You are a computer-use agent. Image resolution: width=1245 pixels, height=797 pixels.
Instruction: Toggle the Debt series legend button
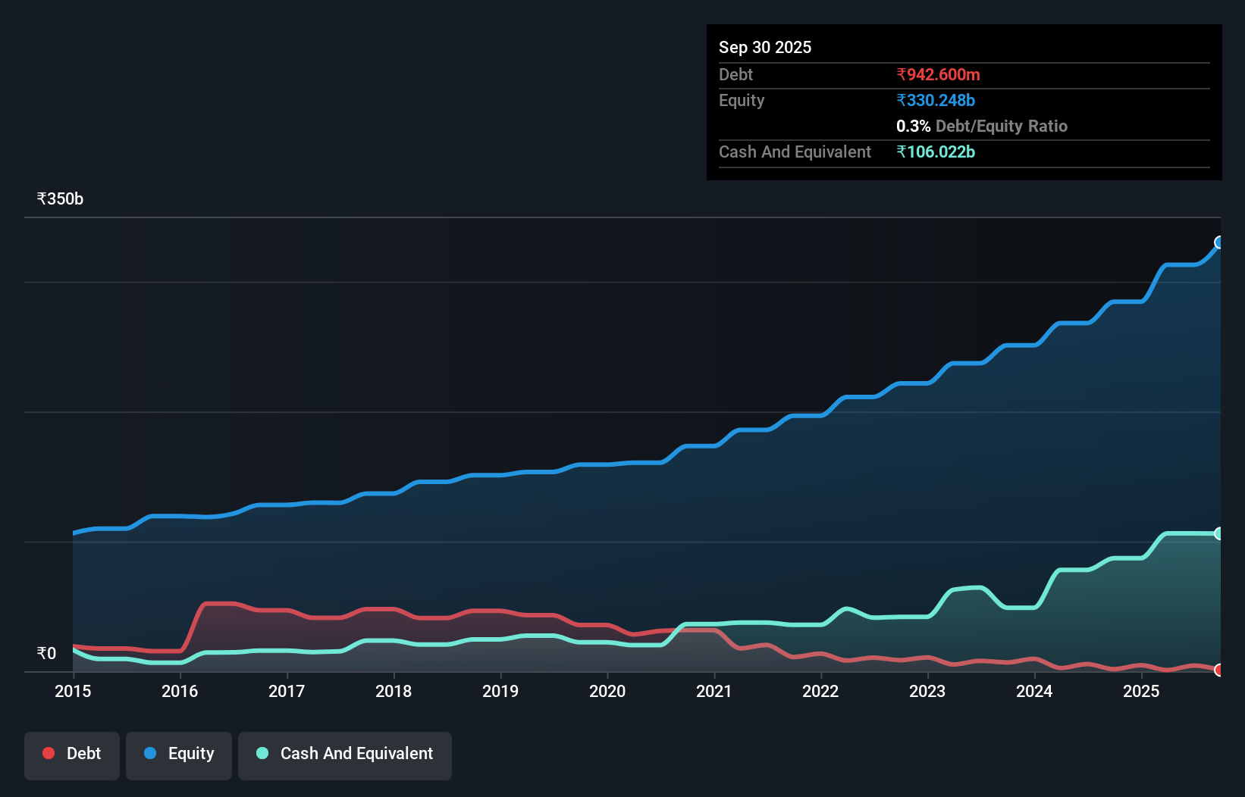[x=72, y=755]
